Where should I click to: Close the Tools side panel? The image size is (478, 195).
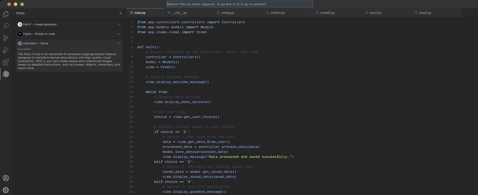point(120,13)
